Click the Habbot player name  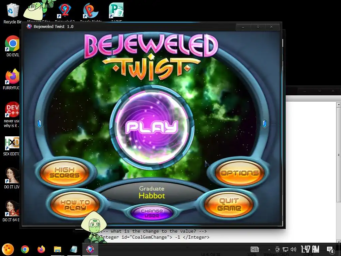point(152,195)
